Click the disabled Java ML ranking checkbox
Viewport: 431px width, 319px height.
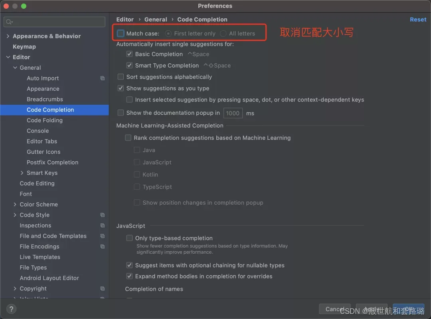[x=136, y=150]
